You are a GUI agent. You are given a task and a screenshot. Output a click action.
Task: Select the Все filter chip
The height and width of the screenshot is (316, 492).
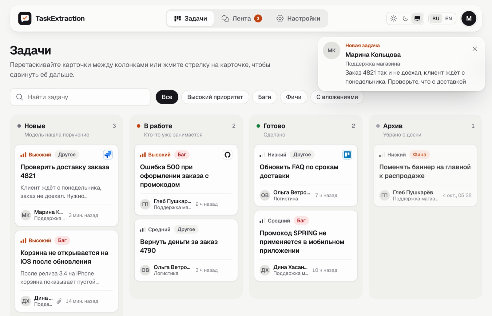click(167, 97)
